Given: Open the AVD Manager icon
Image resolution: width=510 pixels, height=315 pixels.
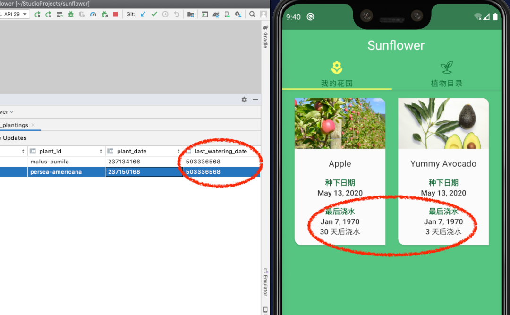Looking at the screenshot, I should [x=227, y=14].
